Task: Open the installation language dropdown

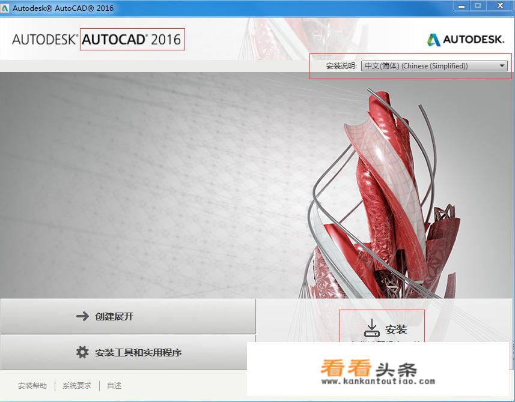Action: click(x=434, y=66)
